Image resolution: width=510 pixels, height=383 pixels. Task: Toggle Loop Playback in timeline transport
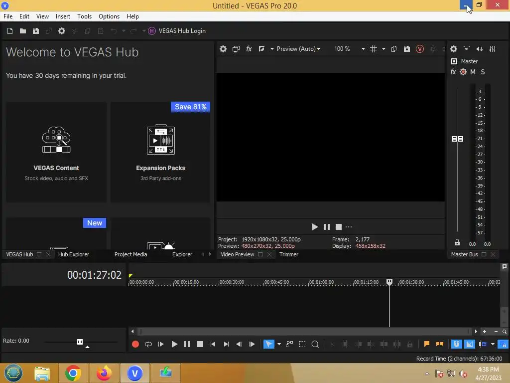pos(148,344)
